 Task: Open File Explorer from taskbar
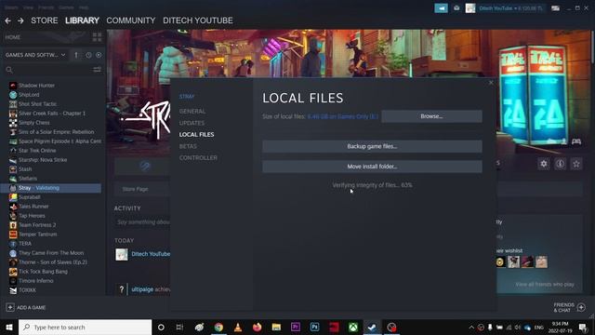[x=276, y=327]
